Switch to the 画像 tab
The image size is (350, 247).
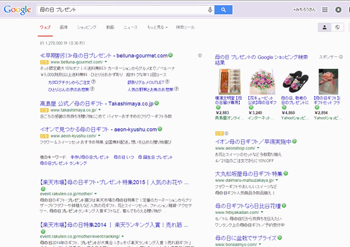(64, 27)
